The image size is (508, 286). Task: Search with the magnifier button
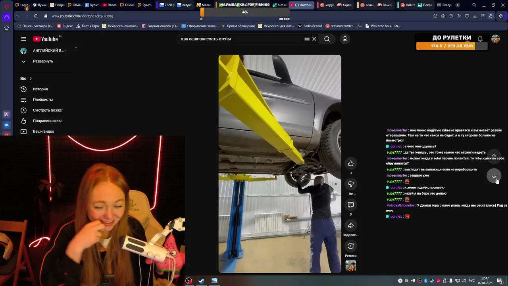[x=327, y=39]
